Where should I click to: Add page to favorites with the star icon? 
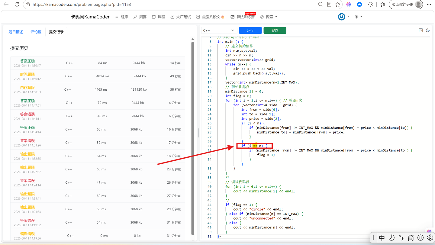338,4
